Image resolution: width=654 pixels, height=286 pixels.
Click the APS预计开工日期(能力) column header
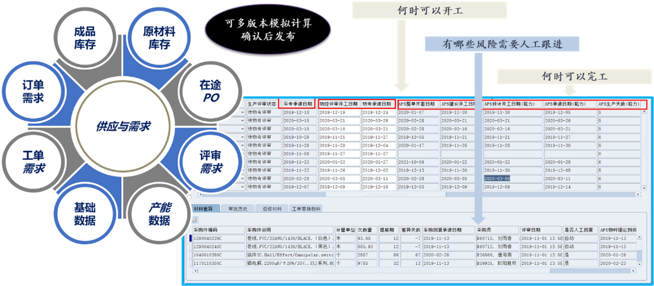[513, 104]
